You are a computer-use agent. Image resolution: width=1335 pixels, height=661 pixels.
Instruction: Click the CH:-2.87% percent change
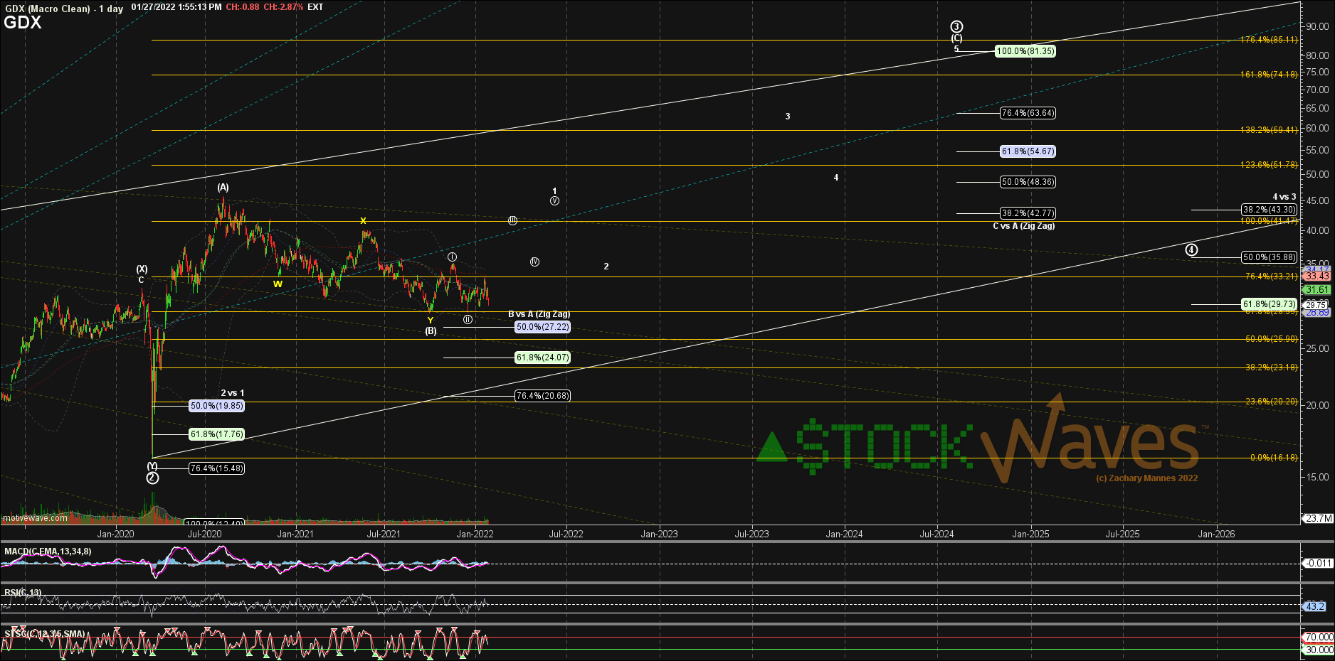coord(283,7)
